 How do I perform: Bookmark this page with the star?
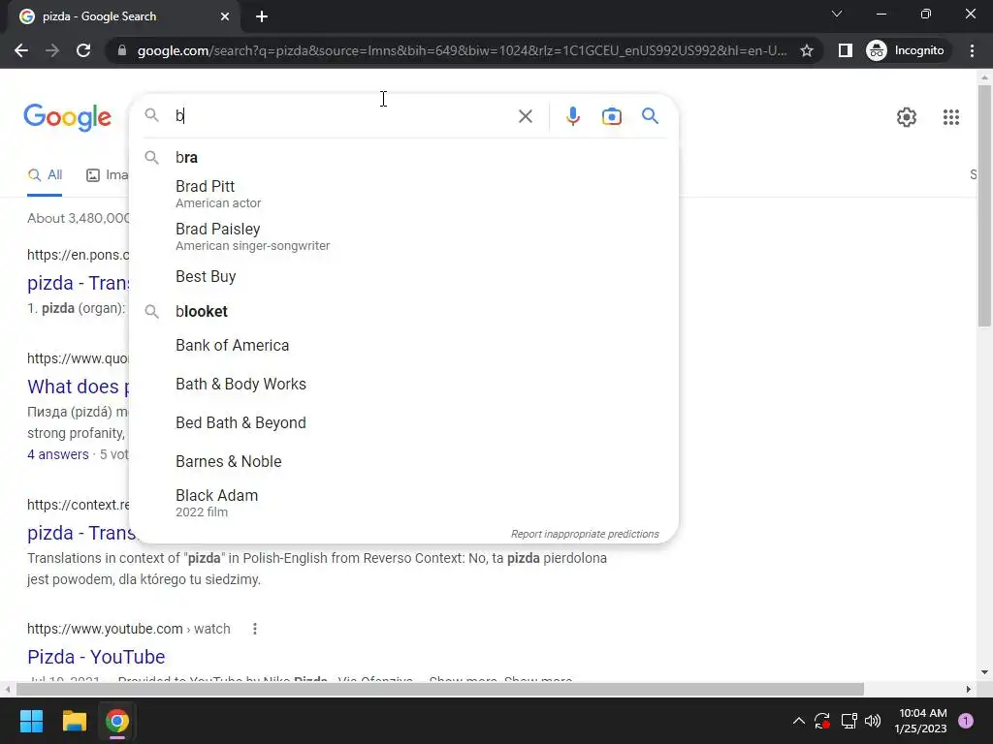(x=806, y=50)
